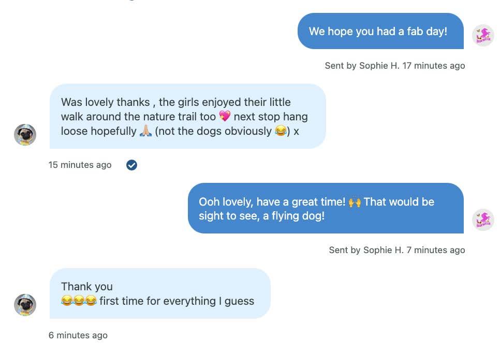This screenshot has height=359, width=500.
Task: Select the "We hope you had a fab day!" bubble
Action: pos(380,32)
